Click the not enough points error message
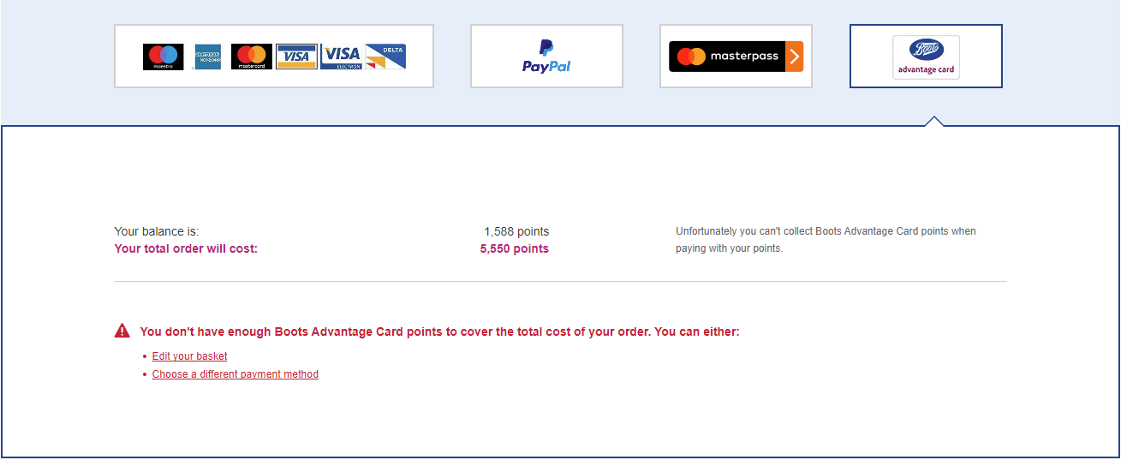This screenshot has width=1121, height=460. coord(439,332)
